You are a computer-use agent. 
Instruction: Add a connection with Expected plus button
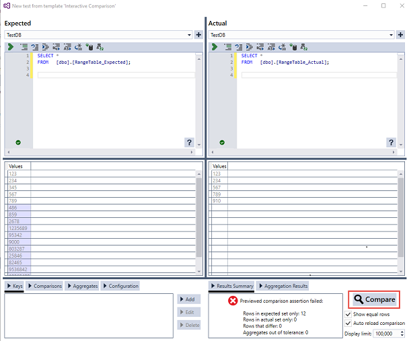pos(198,35)
